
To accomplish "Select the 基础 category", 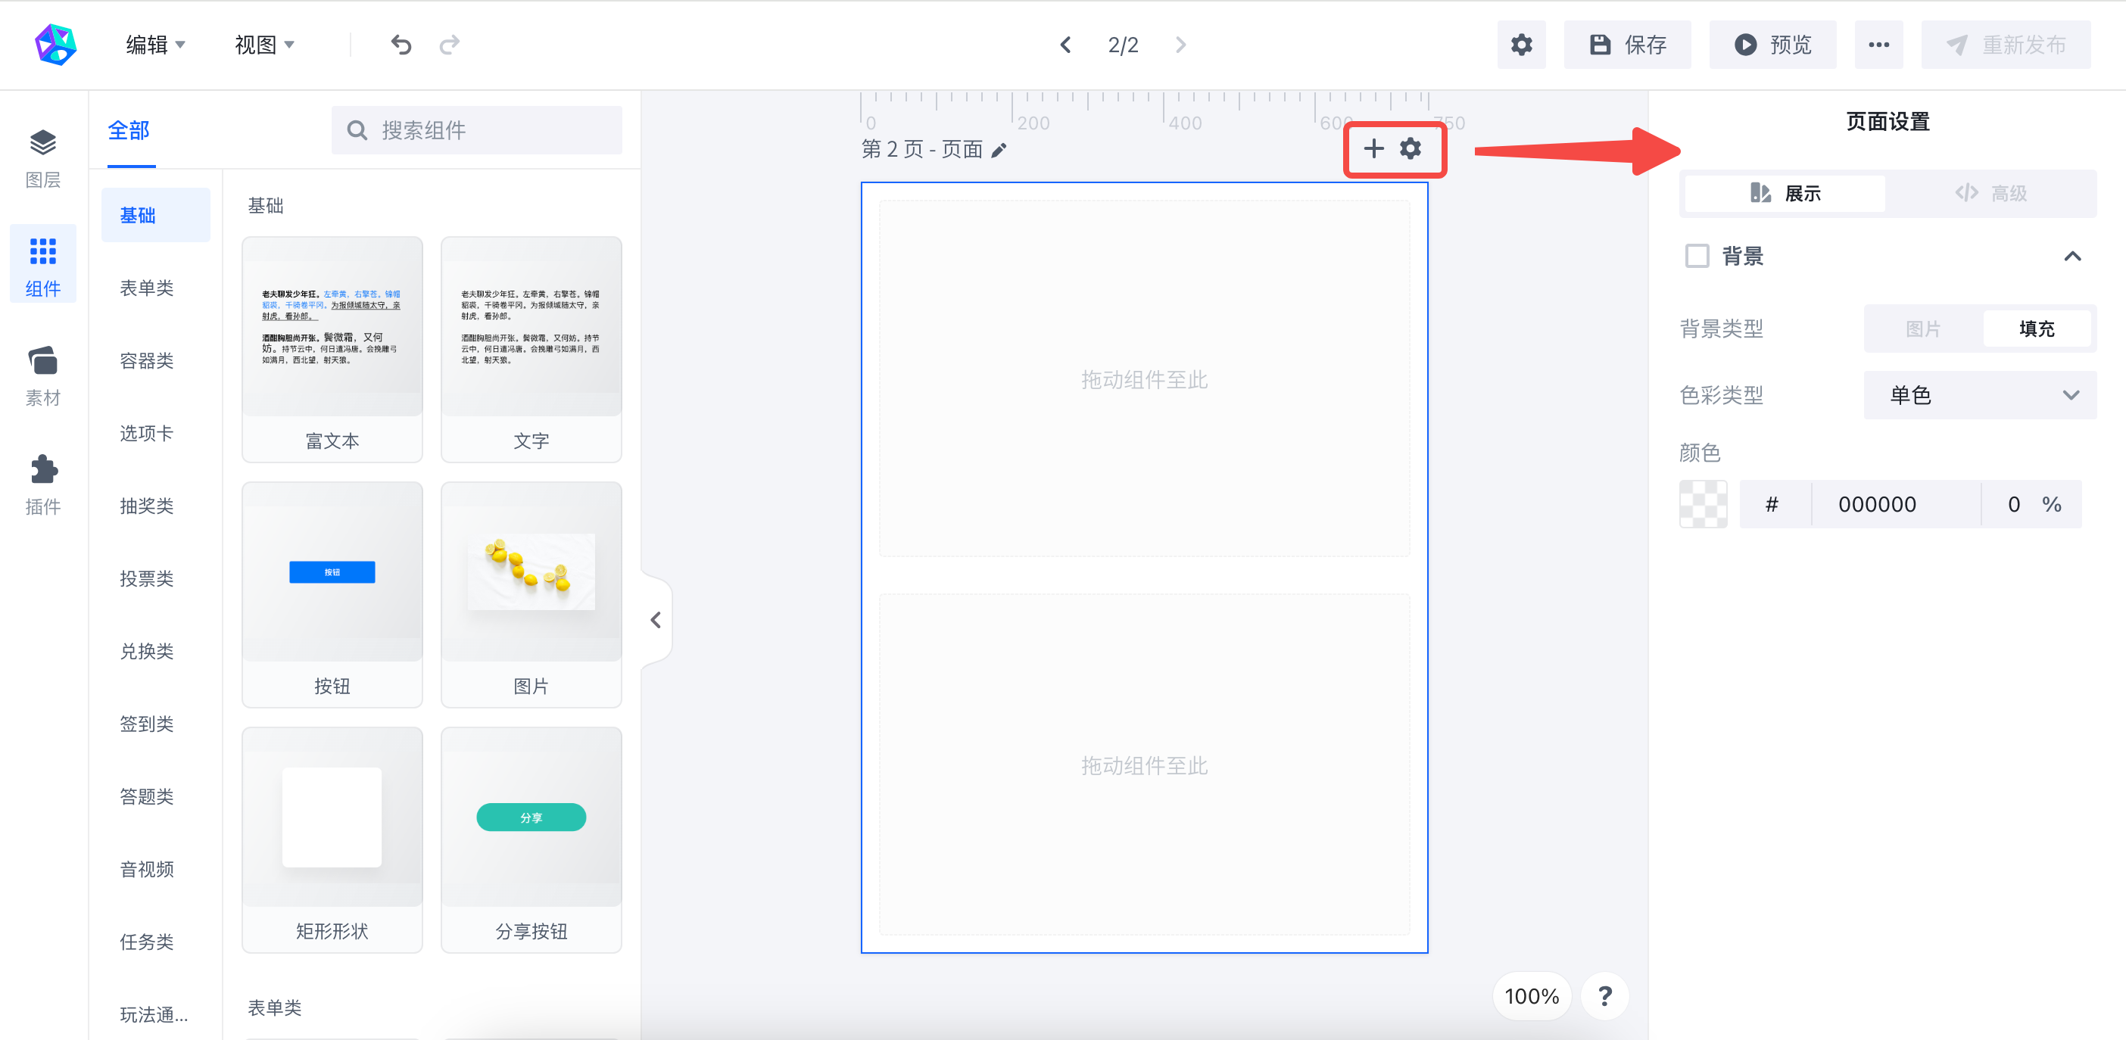I will [x=155, y=216].
